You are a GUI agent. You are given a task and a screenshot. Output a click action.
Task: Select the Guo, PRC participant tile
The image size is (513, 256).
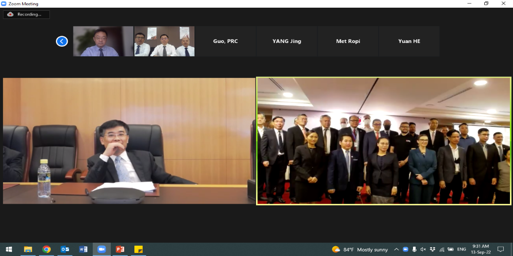[x=225, y=41]
